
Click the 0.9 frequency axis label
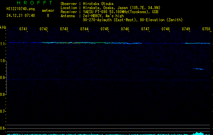click(3, 78)
